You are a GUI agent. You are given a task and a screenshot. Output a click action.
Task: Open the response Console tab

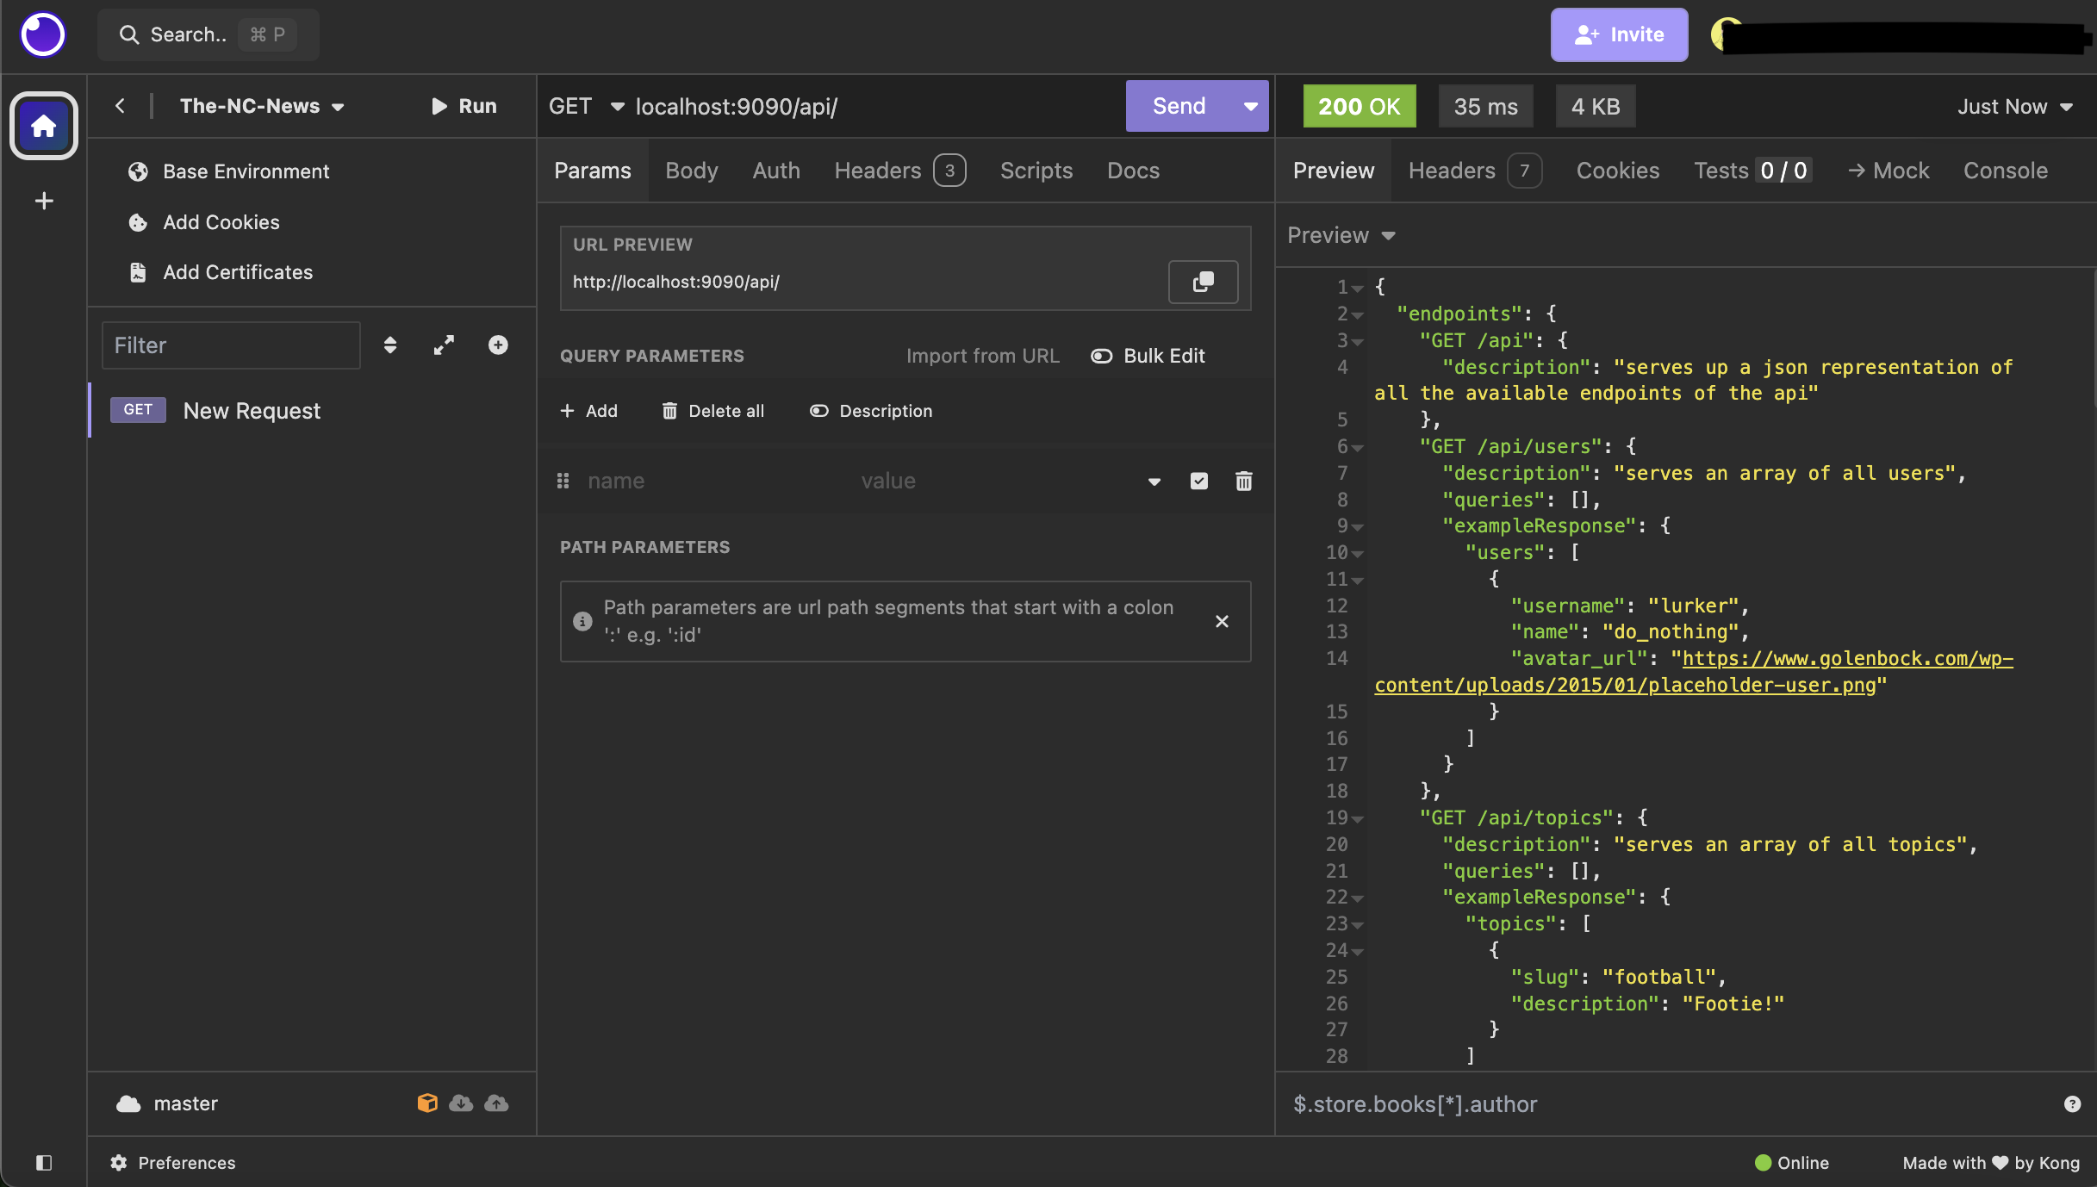click(2005, 171)
